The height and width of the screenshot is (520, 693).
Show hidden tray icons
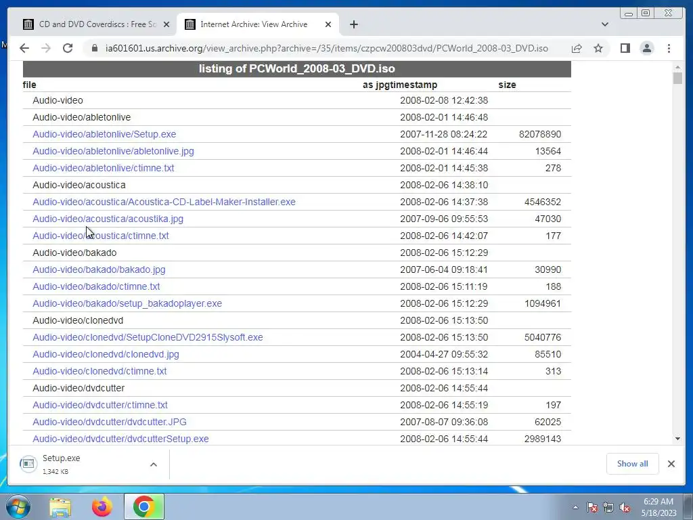tap(575, 507)
